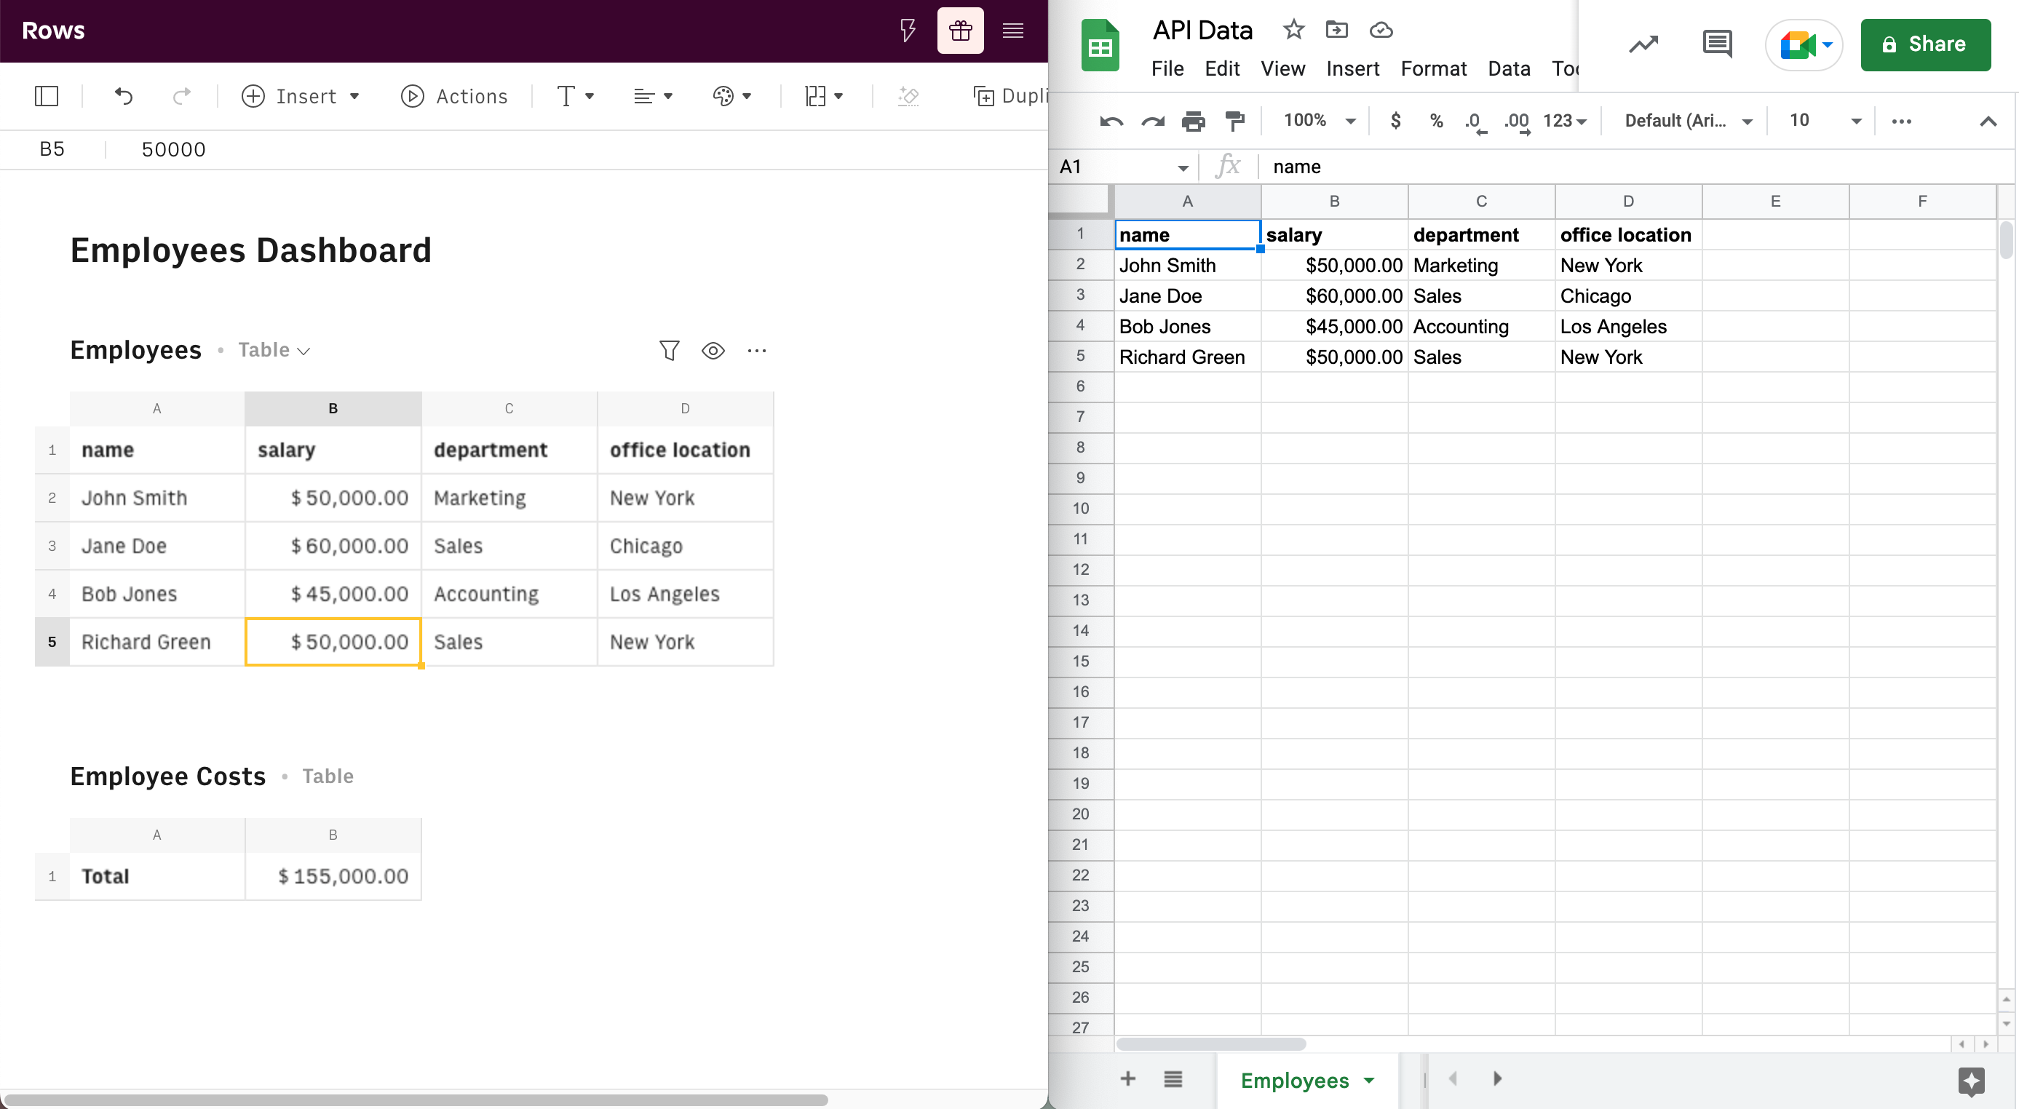Move API Data to a folder
This screenshot has height=1109, width=2019.
(1336, 30)
